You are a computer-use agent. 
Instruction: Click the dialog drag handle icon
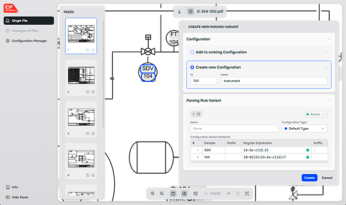(185, 27)
